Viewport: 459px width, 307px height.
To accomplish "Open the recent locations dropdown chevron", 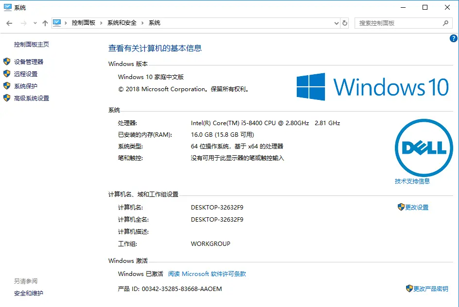I will (35, 23).
